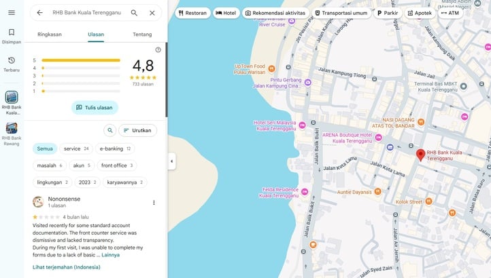Click the magnifier search icon in the search box
Screen dimensions: 491x278
coord(134,13)
